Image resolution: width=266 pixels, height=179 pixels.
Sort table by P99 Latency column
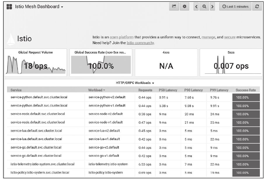pos(219,90)
